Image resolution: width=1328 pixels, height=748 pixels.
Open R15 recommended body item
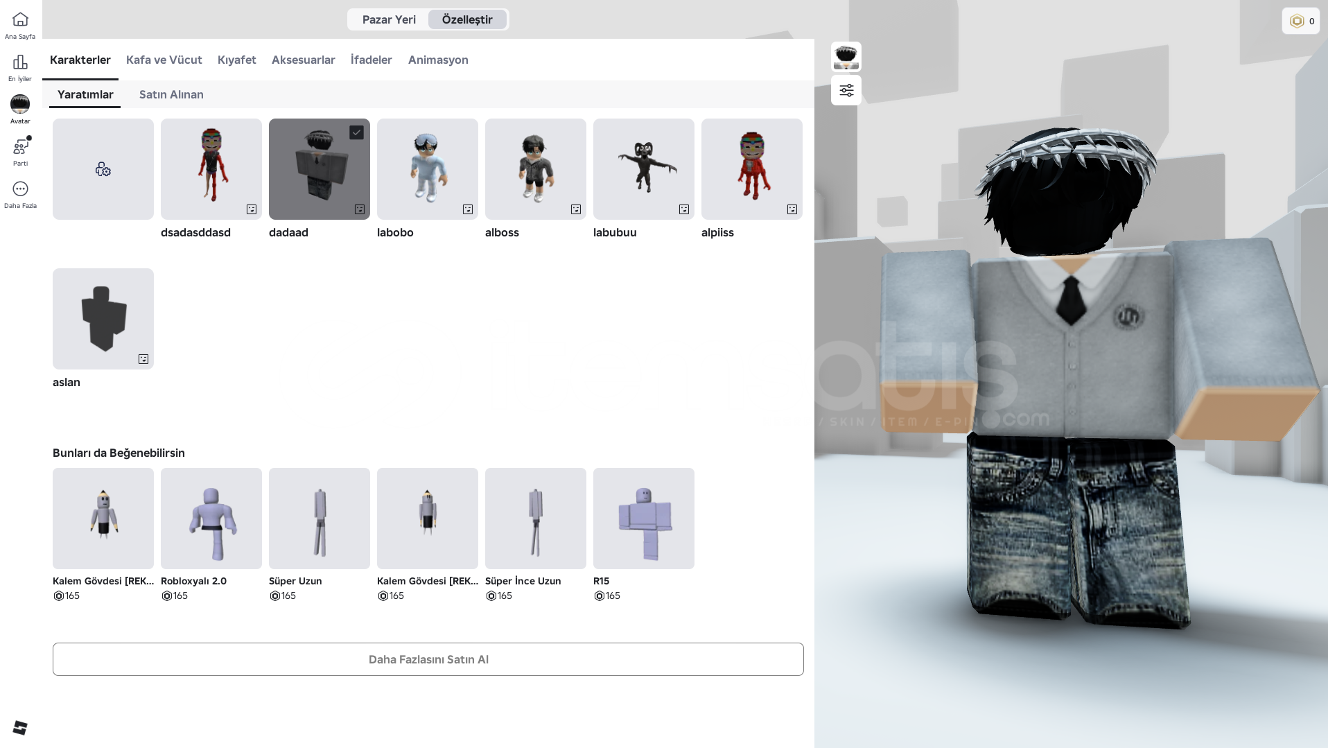pyautogui.click(x=644, y=519)
